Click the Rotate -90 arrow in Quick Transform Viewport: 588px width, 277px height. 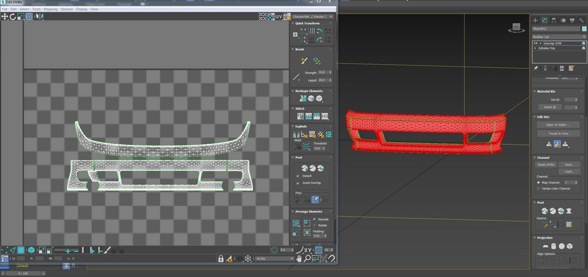pyautogui.click(x=319, y=39)
